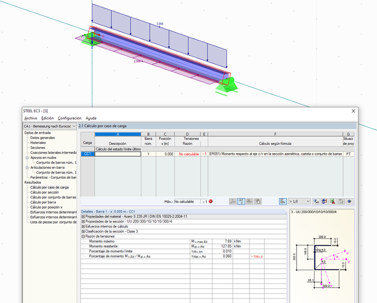Click the 3.000 load value label in model
This screenshot has height=303, width=377.
(x=160, y=23)
